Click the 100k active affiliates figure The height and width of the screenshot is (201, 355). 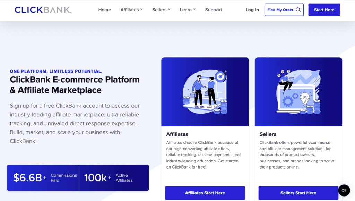pos(97,178)
